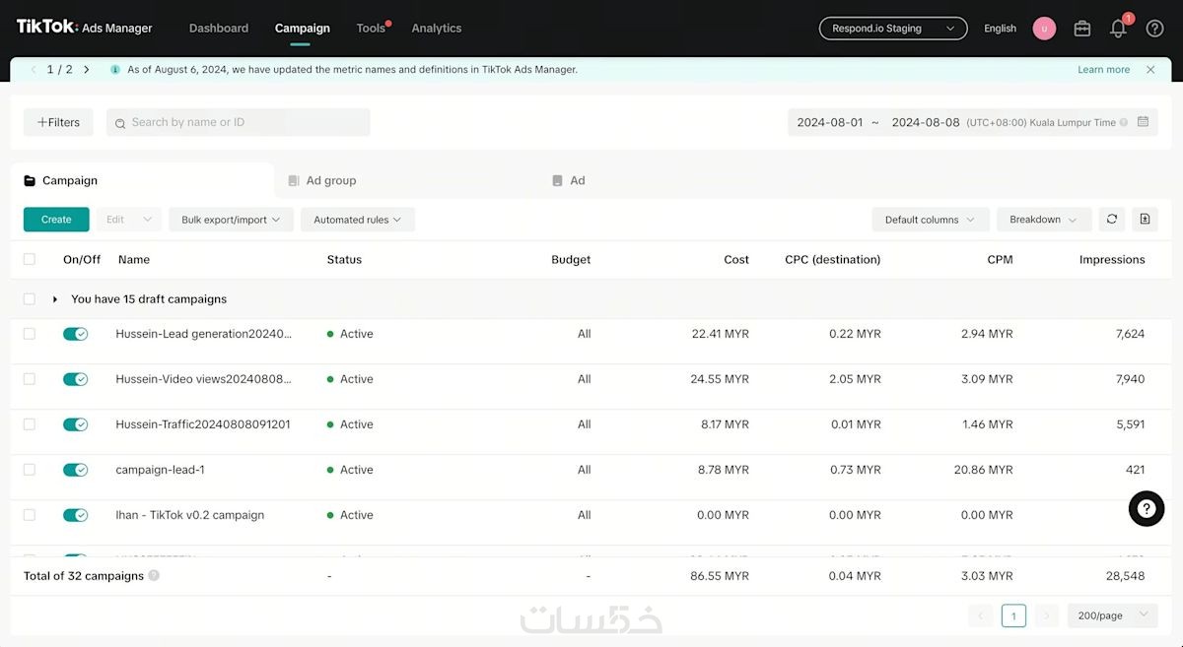Click the Create campaign button
The image size is (1183, 647).
(x=56, y=220)
